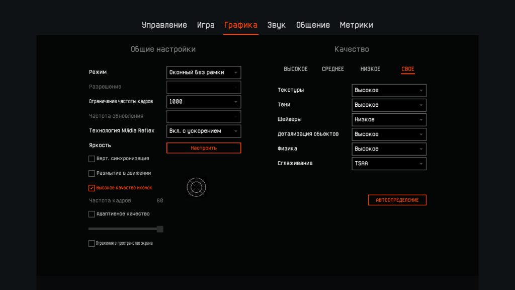Enable Адаптивное качество
This screenshot has width=515, height=290.
coord(92,213)
